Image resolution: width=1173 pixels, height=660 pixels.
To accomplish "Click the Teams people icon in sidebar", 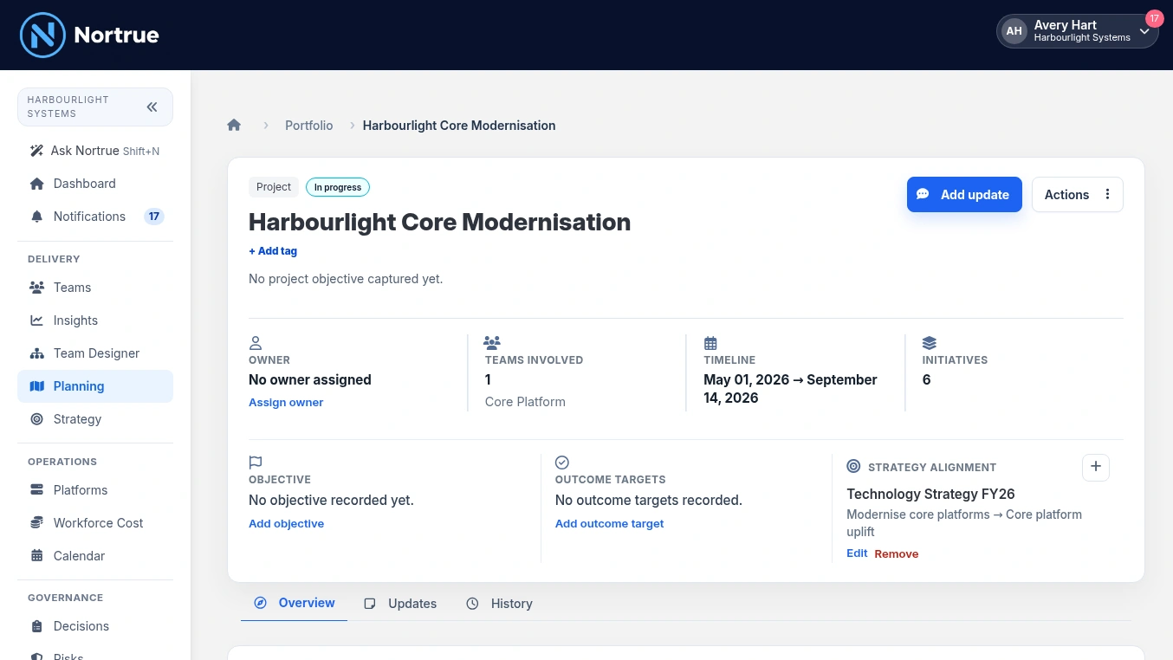I will 36,288.
